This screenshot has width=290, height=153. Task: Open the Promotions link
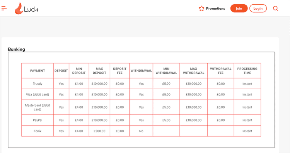215,8
